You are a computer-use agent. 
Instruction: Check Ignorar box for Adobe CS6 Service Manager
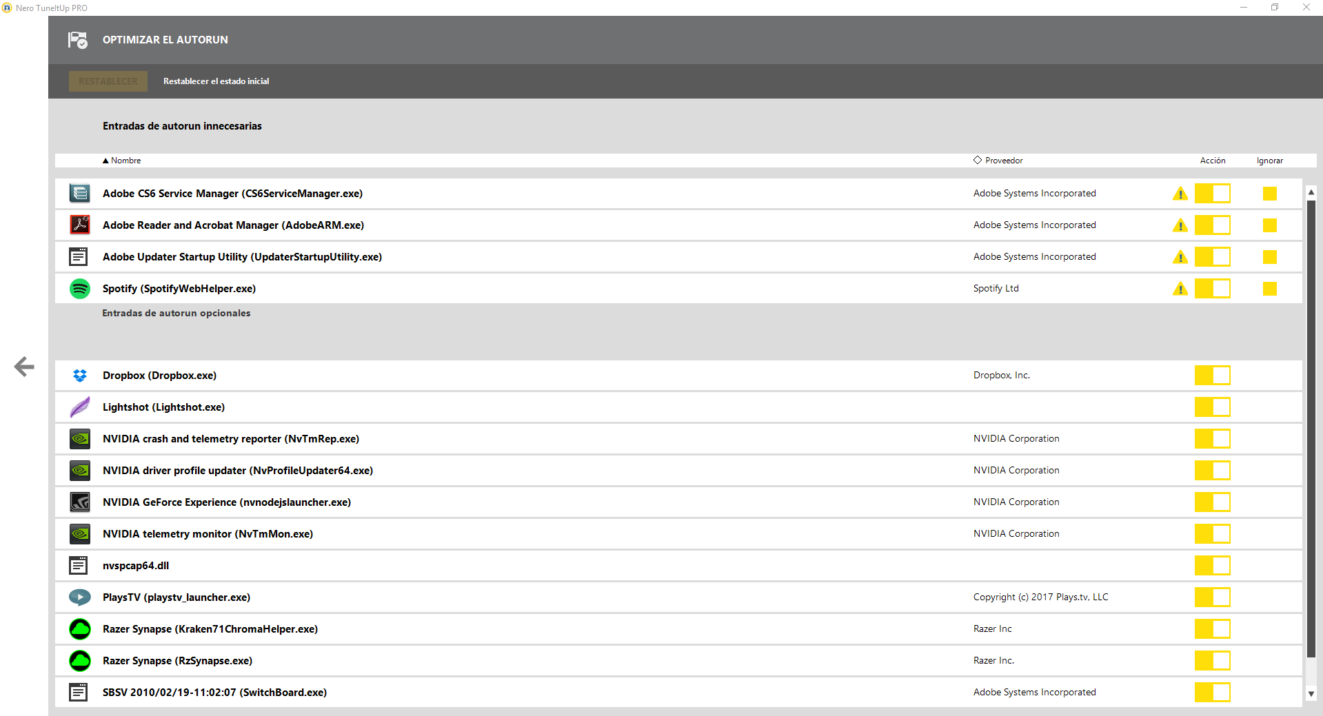(x=1270, y=194)
